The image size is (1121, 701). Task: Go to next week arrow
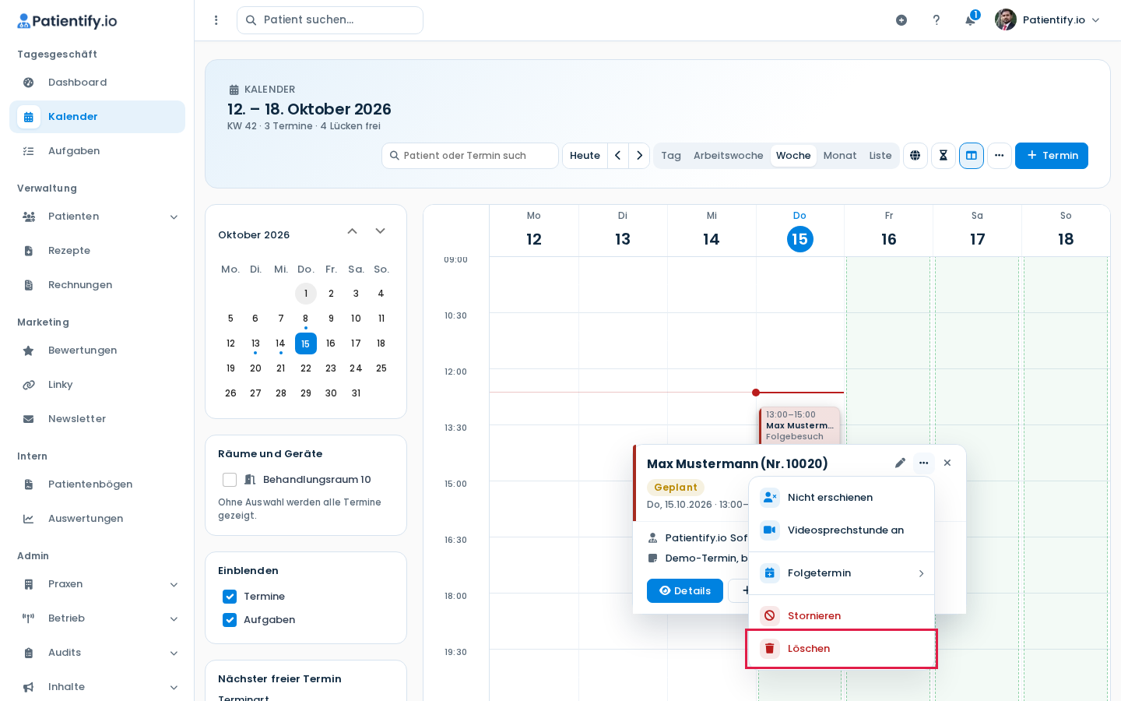point(639,156)
